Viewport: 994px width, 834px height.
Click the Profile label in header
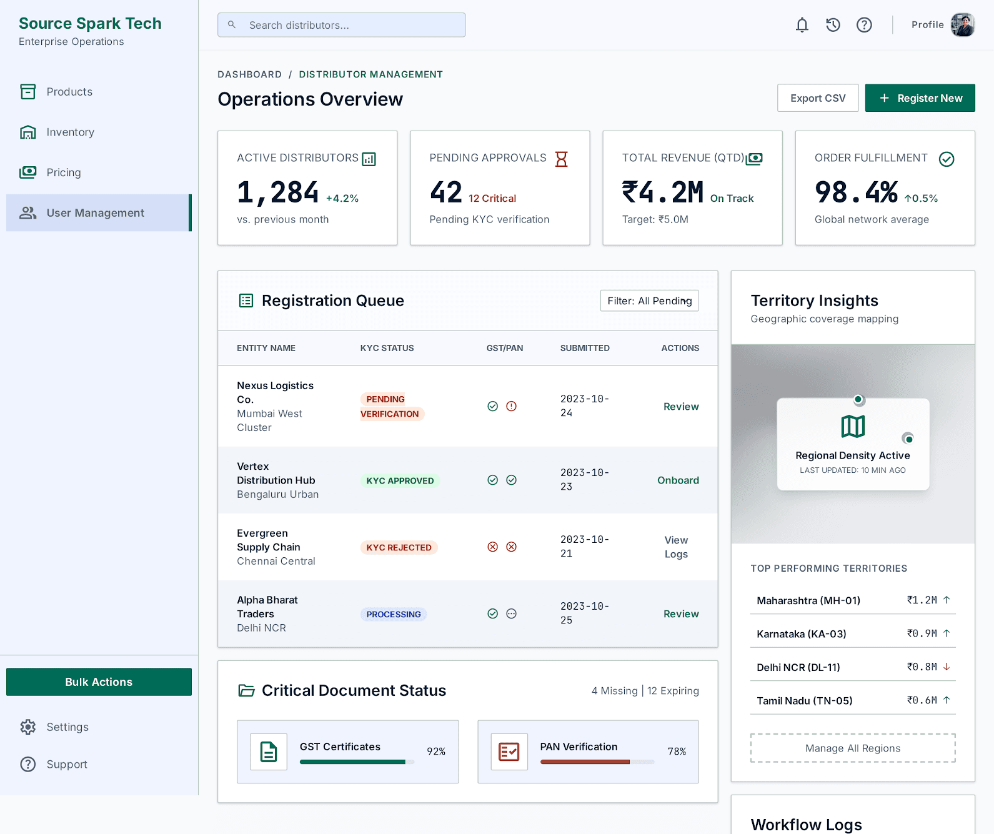point(927,25)
